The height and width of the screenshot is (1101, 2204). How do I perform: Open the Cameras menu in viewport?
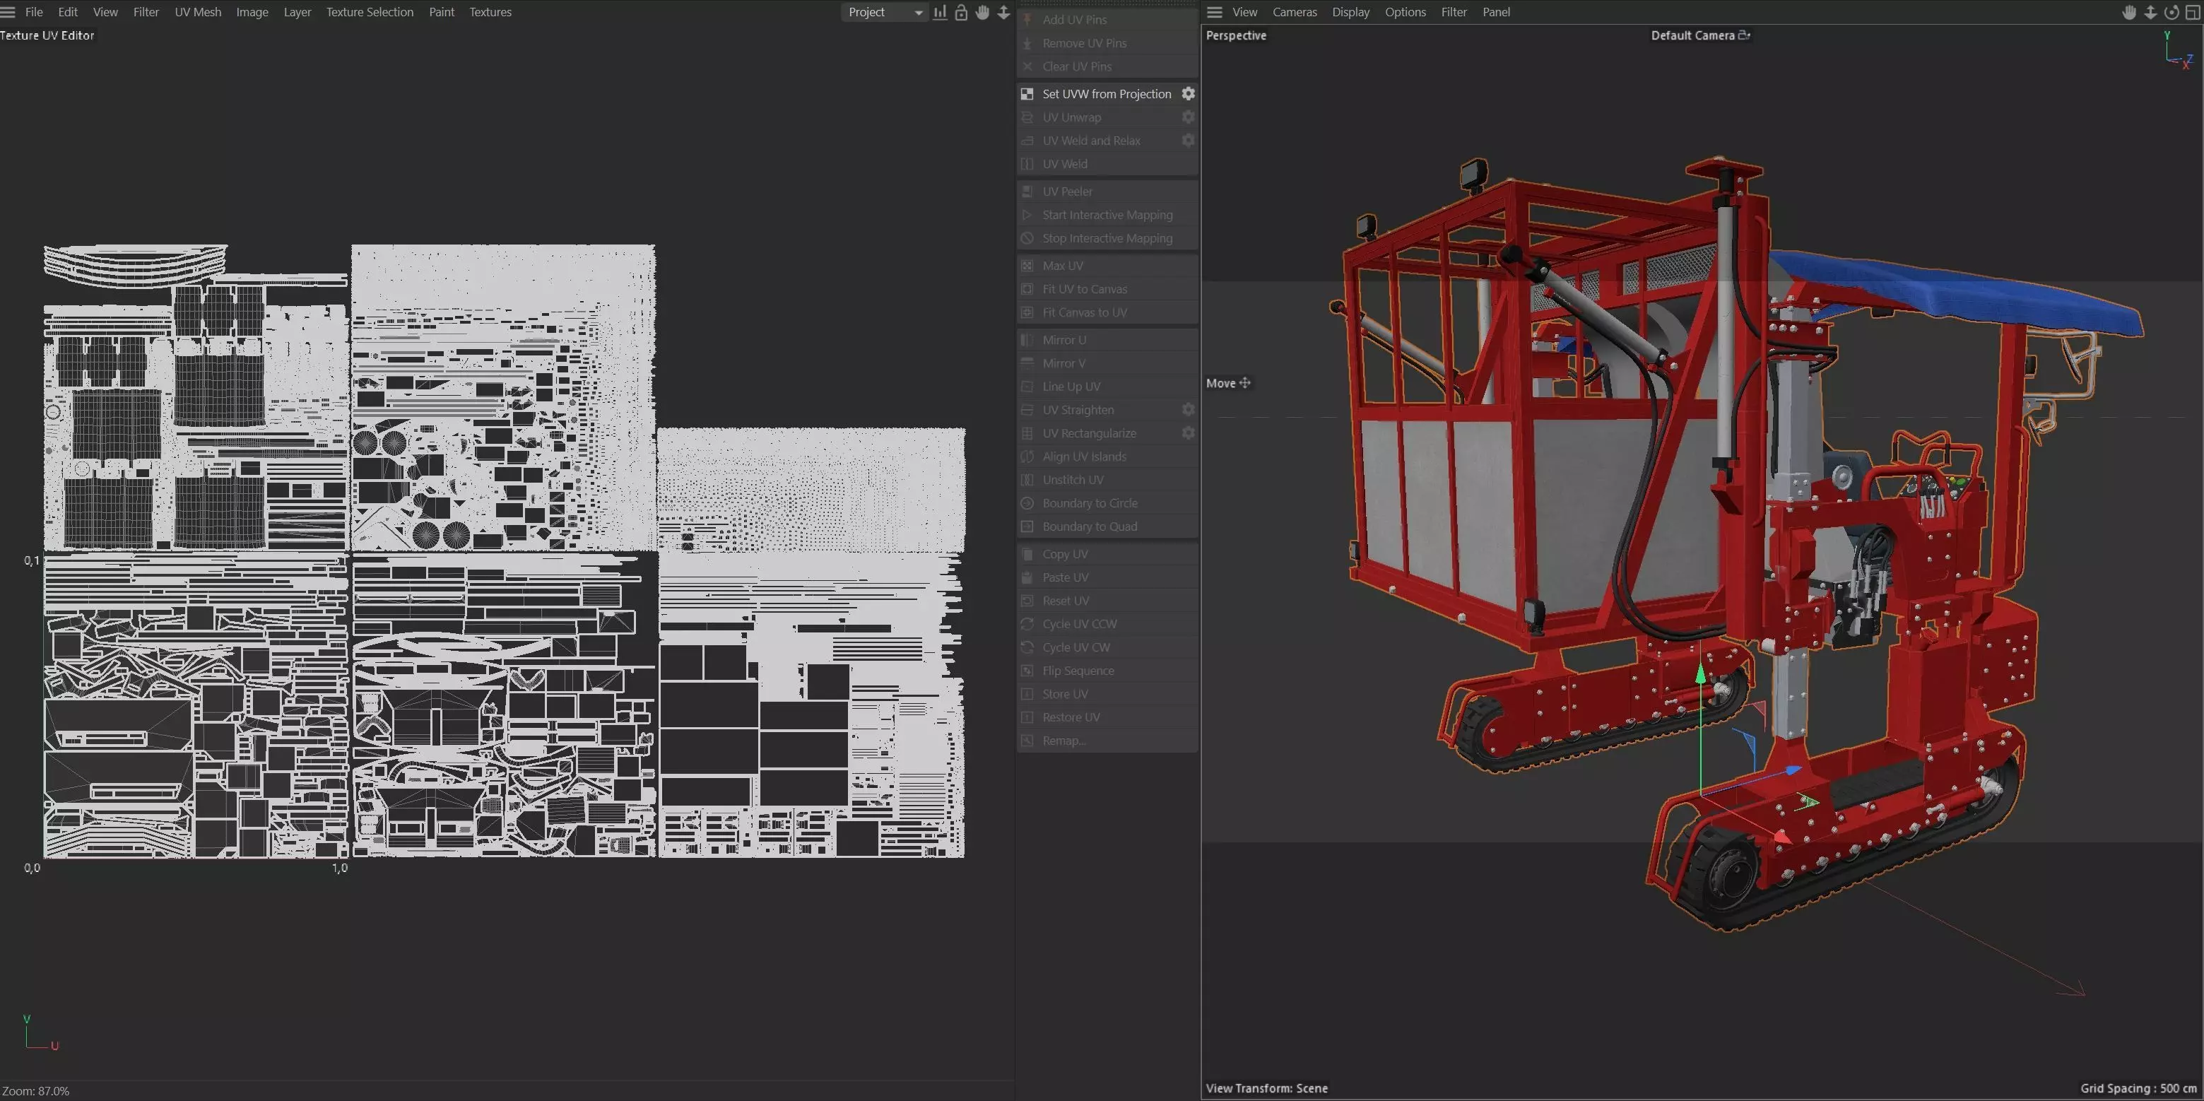[1294, 12]
